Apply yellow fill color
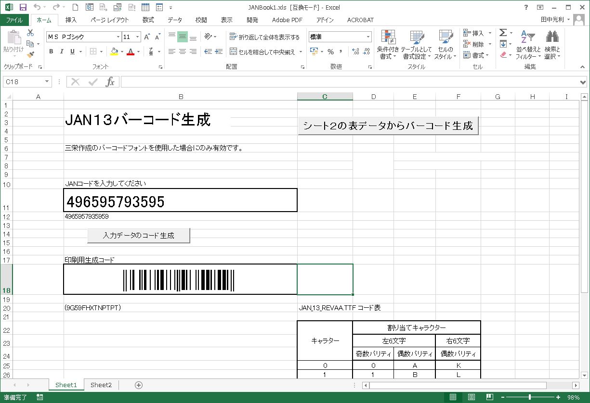590x403 pixels. (114, 51)
